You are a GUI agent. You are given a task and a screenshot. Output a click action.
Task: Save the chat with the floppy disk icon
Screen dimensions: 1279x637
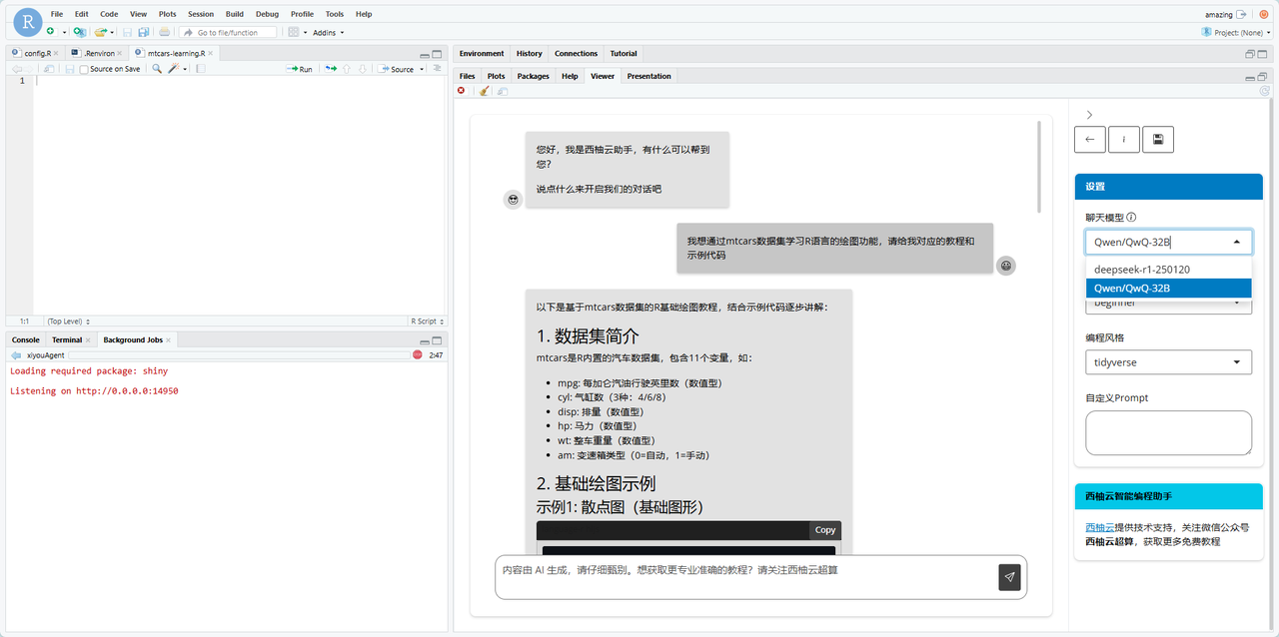tap(1157, 139)
